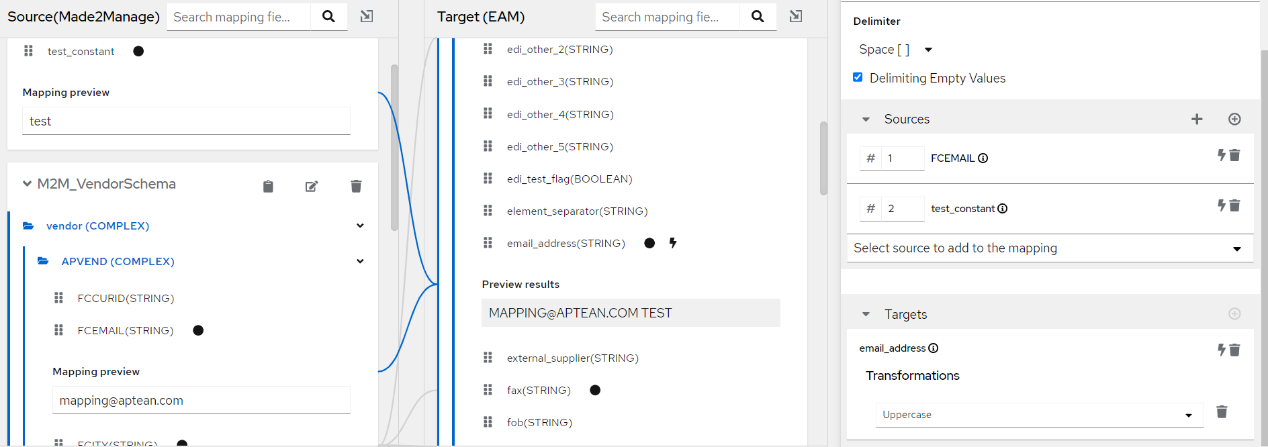Click the Target panel vertical scrollbar
1268x447 pixels.
tap(823, 158)
